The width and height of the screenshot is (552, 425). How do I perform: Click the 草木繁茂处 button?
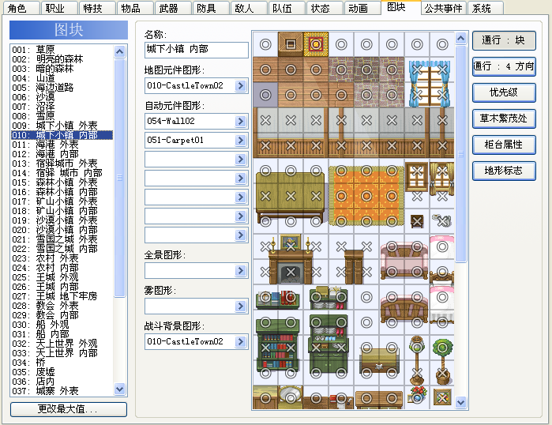tap(504, 118)
